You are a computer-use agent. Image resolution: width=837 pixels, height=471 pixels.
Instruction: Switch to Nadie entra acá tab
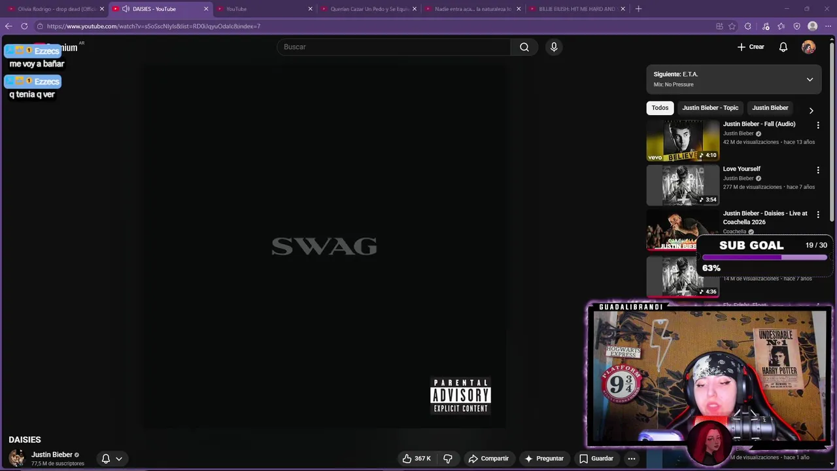[x=472, y=9]
